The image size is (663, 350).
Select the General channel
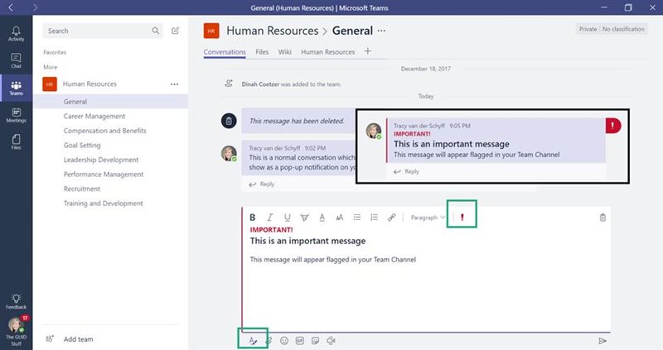coord(111,102)
